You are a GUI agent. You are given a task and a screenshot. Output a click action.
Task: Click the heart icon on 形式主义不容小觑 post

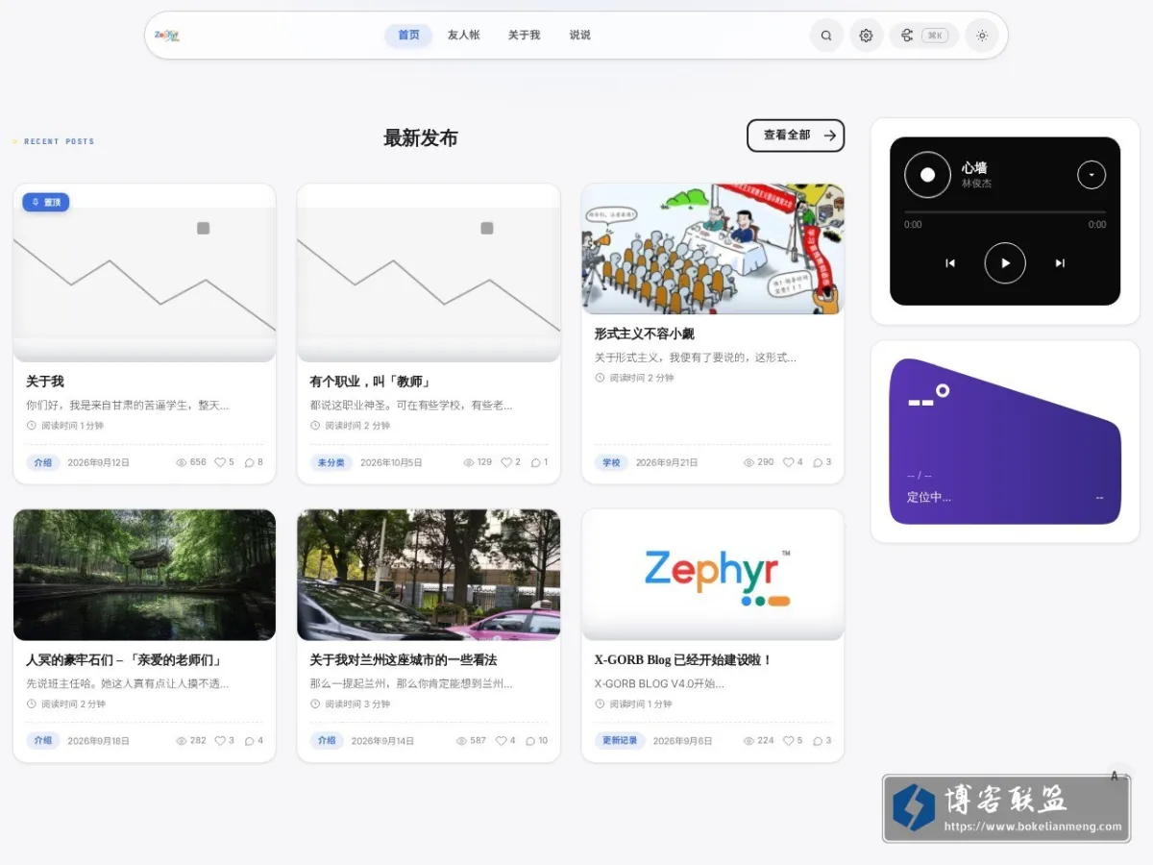pos(788,462)
